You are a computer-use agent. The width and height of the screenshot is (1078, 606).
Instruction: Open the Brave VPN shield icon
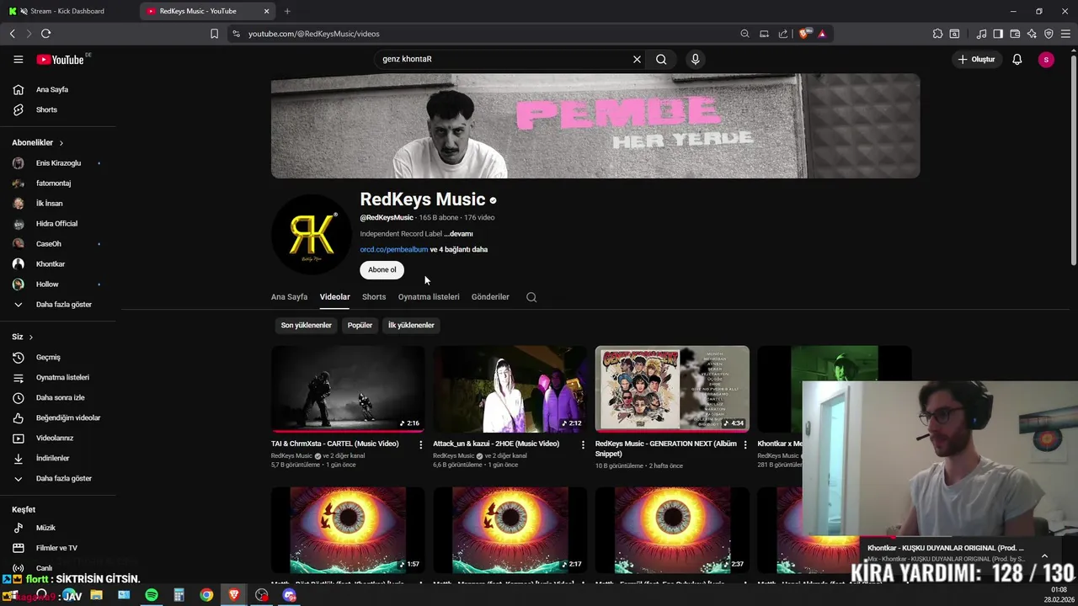click(1049, 34)
